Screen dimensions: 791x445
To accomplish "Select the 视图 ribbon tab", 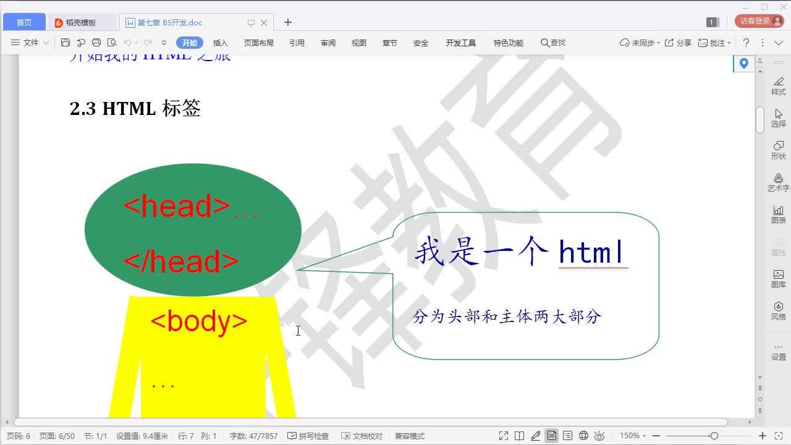I will [359, 43].
